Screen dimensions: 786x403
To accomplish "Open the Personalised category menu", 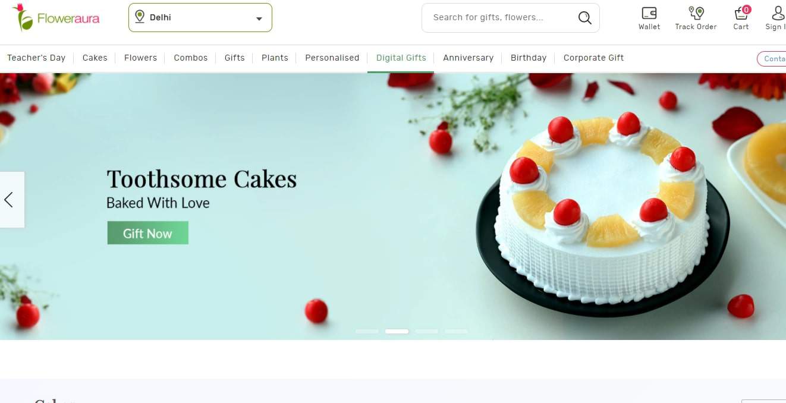I will [332, 58].
